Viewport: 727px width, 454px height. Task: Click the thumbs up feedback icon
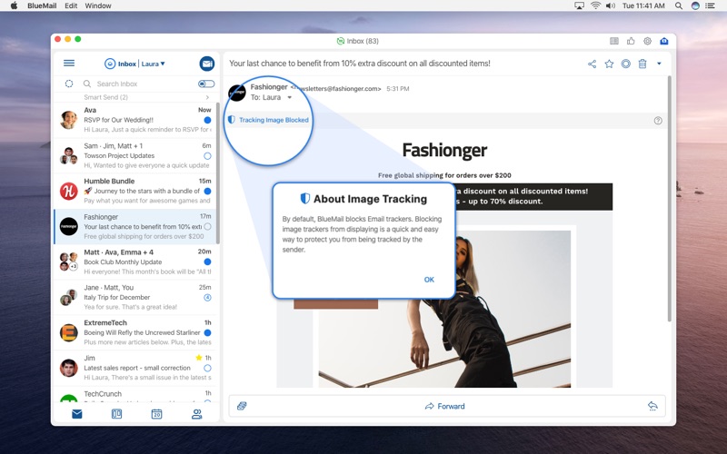[631, 41]
